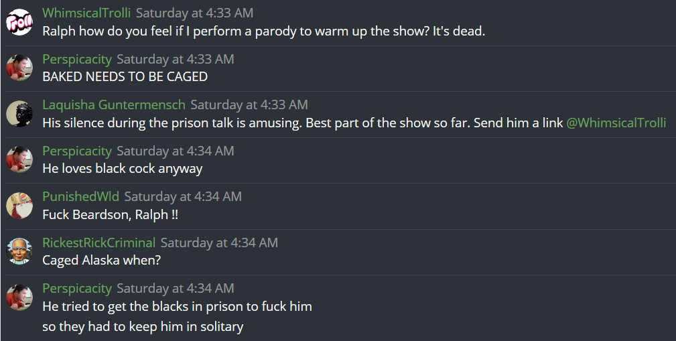Select the 'Caged Alaska when?' message
The height and width of the screenshot is (341, 676).
tap(101, 261)
